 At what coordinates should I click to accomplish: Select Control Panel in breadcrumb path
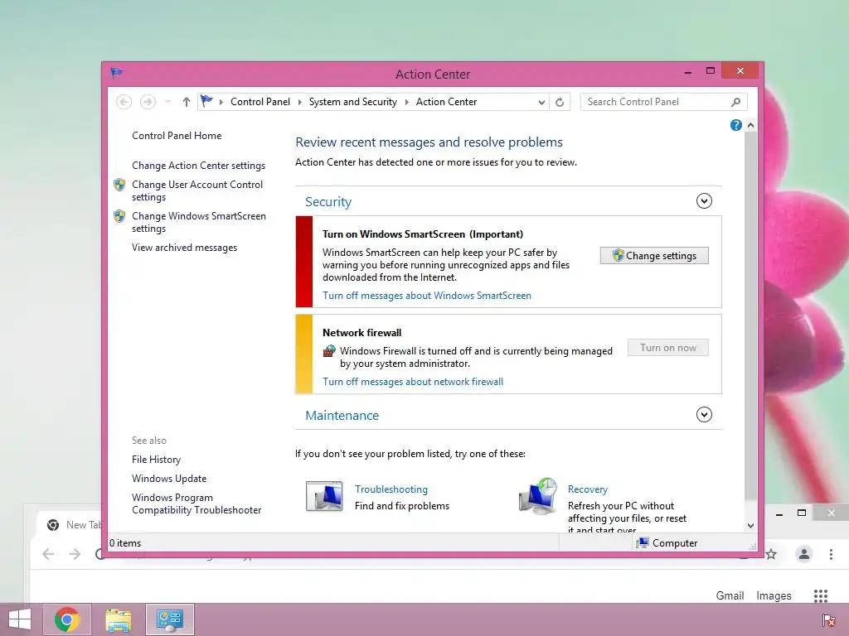(x=260, y=102)
